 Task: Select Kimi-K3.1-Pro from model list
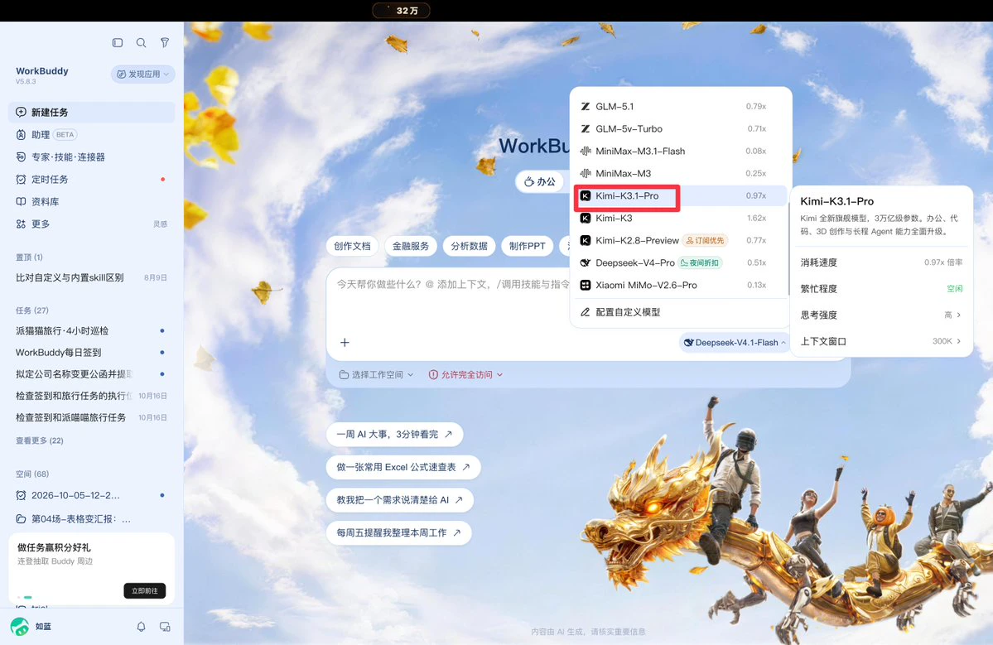click(x=680, y=195)
